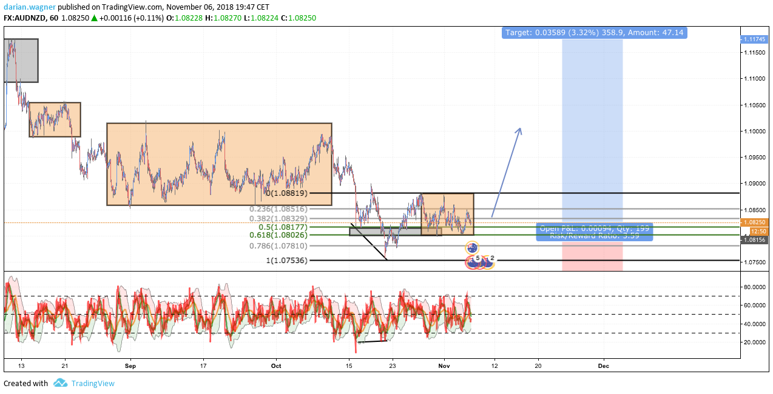Select the Fibonacci 0.382(1.08329) level label
The height and width of the screenshot is (394, 773).
pyautogui.click(x=278, y=218)
